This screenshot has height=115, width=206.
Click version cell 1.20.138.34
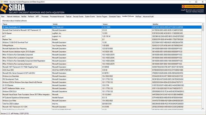127,36
